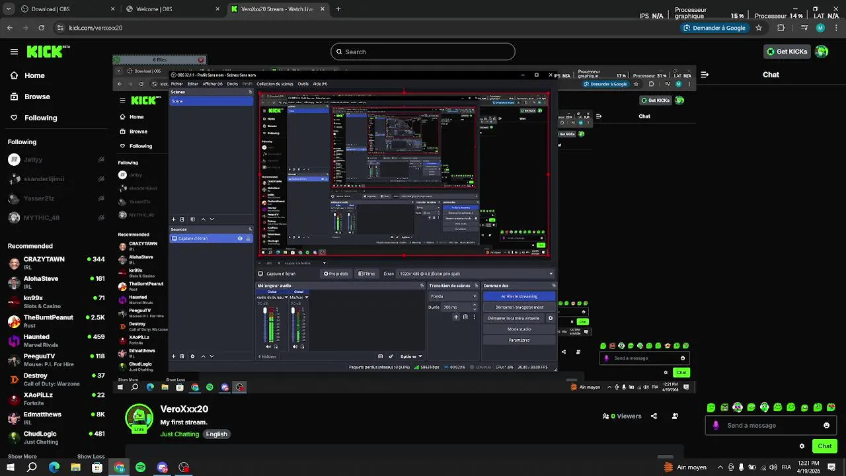846x476 pixels.
Task: Focus the Kick Search field
Action: (x=423, y=52)
